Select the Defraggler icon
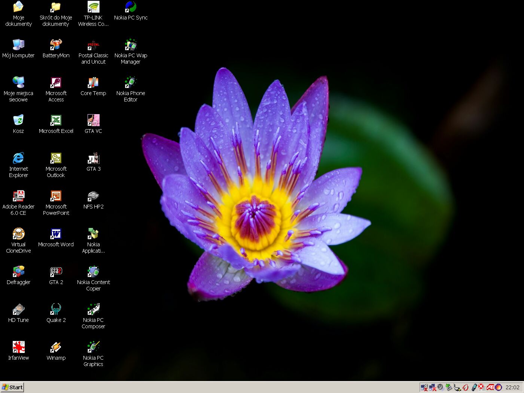 [18, 271]
